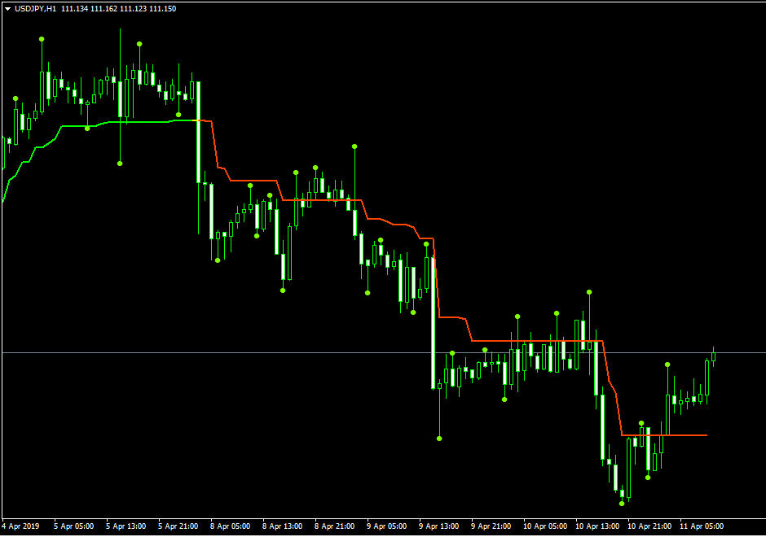
Task: Click the USDJPY,H1 chart symbol title
Action: [37, 9]
